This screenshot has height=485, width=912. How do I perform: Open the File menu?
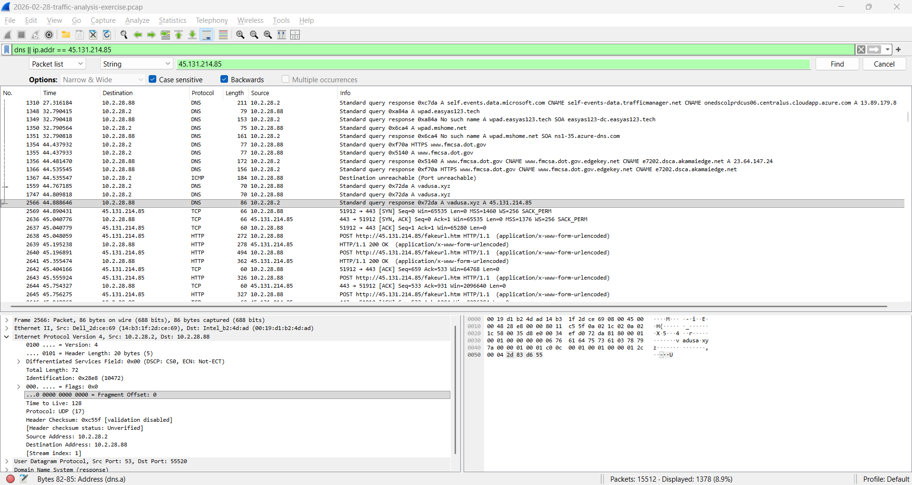(x=10, y=20)
